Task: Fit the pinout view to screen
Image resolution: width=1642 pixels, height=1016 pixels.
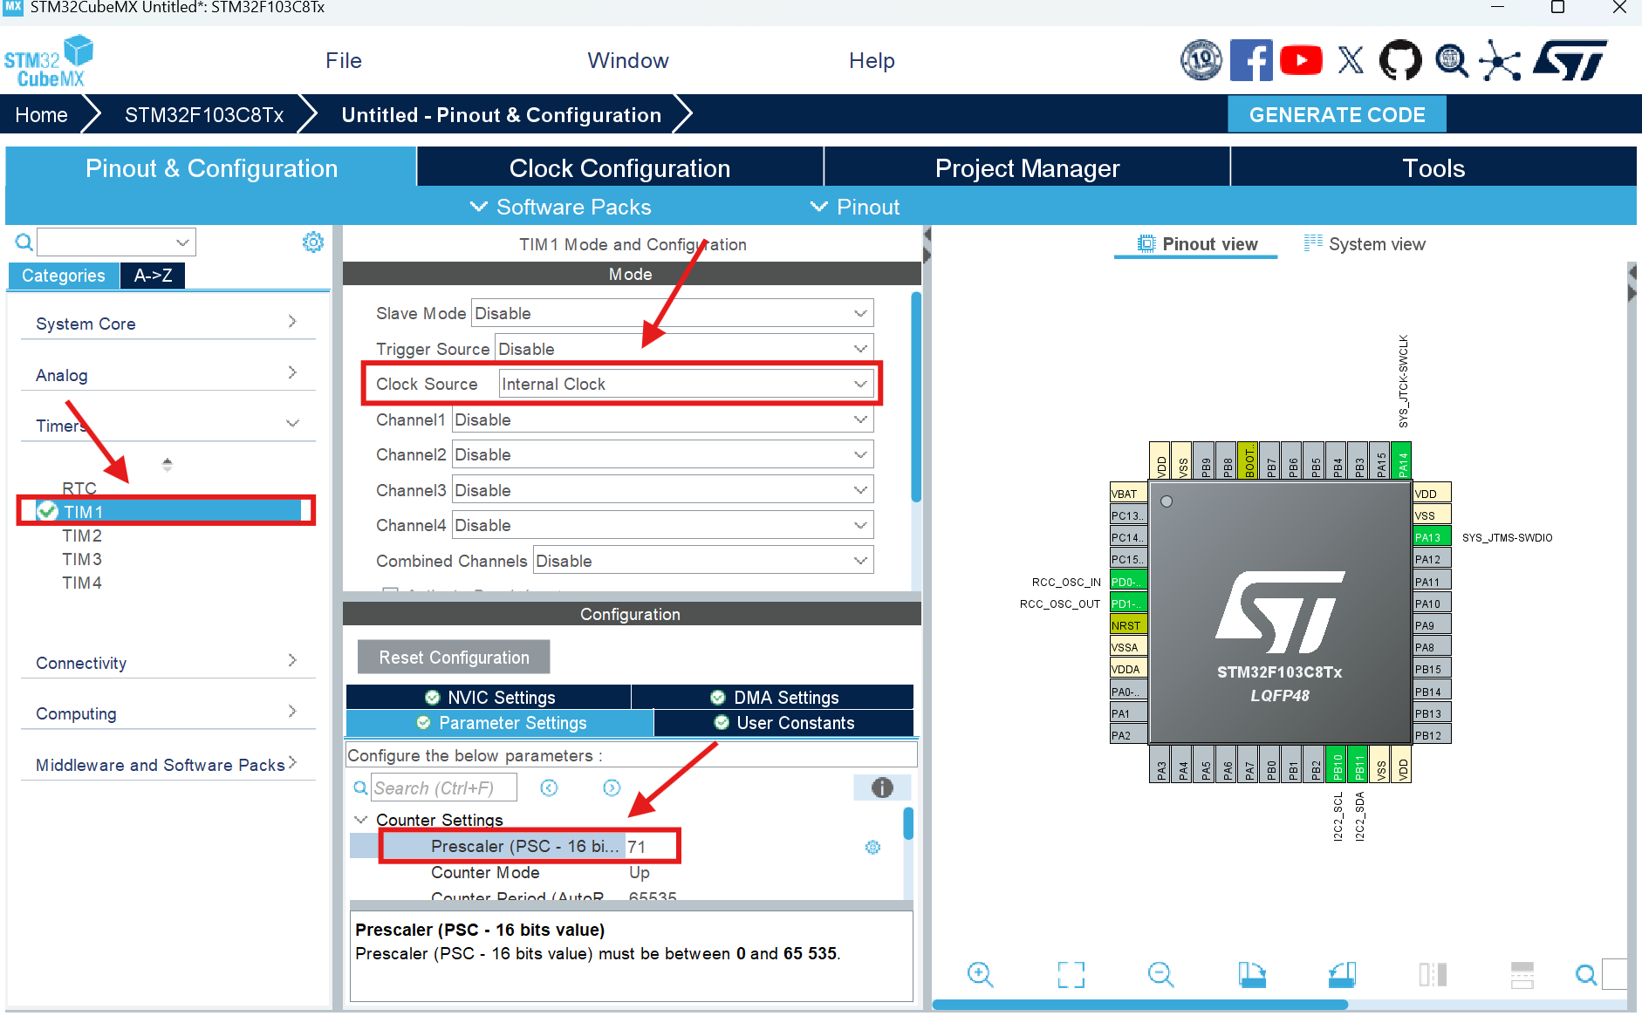Action: [1071, 974]
